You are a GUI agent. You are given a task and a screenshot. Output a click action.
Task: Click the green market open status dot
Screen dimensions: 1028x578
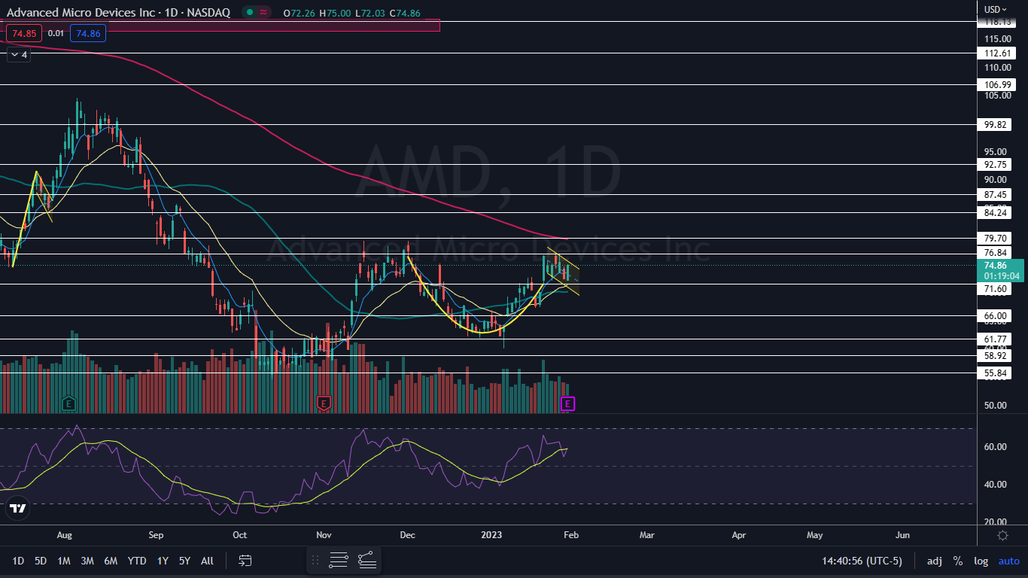pyautogui.click(x=249, y=12)
